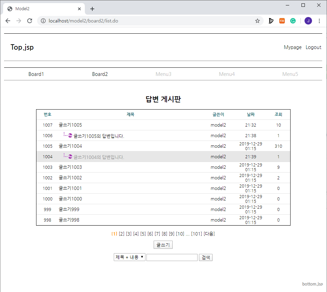Select the Board2 menu item
This screenshot has height=292, width=327.
(x=100, y=74)
